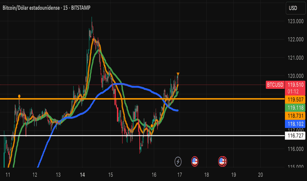This screenshot has height=181, width=307.
Task: Select the orange horizontal line at 119.507
Action: pos(142,99)
